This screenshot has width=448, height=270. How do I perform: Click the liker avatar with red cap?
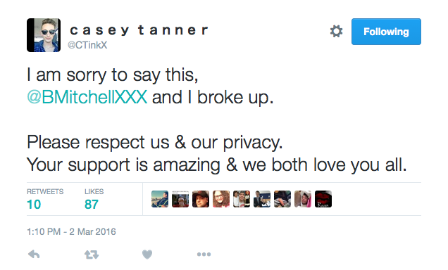point(201,199)
